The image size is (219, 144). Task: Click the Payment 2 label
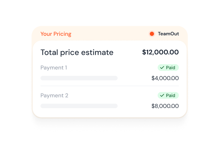click(x=54, y=96)
